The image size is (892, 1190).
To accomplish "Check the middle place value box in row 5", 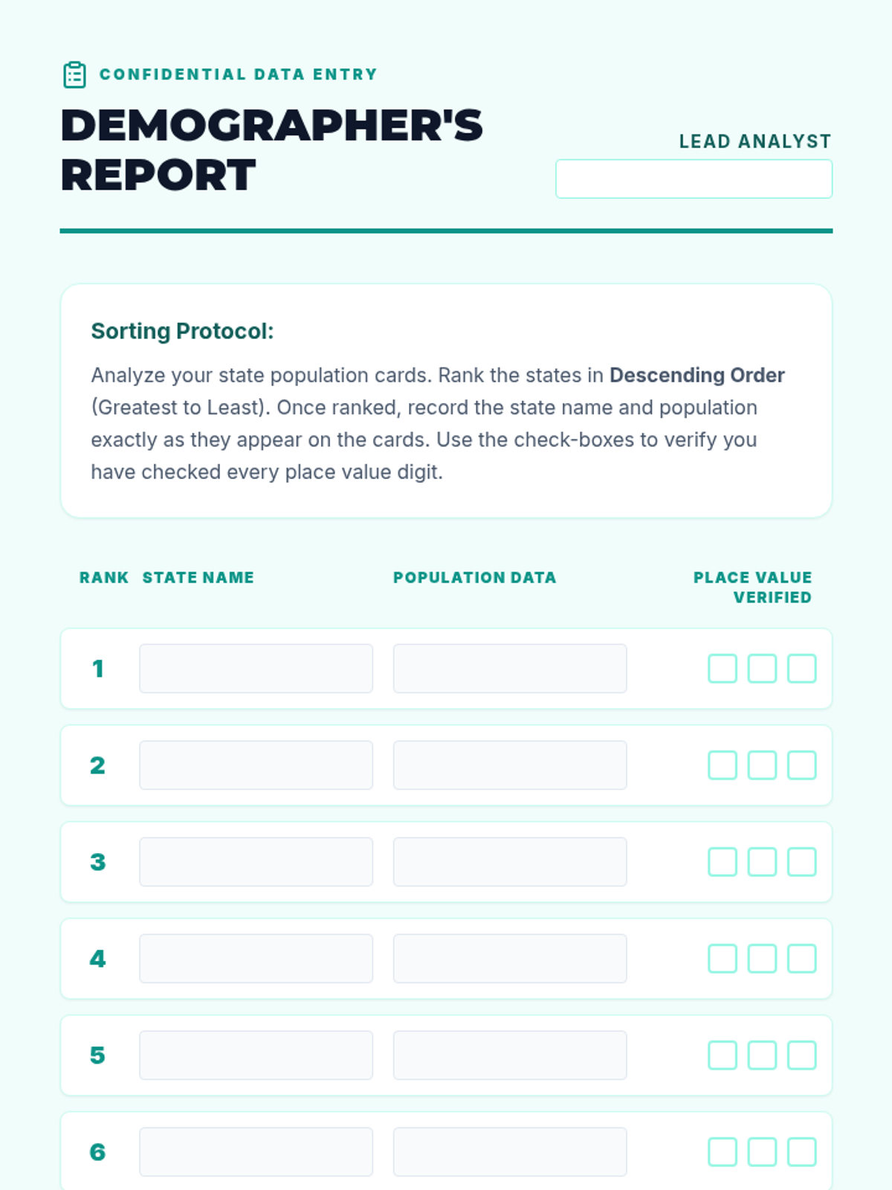I will [x=762, y=1055].
